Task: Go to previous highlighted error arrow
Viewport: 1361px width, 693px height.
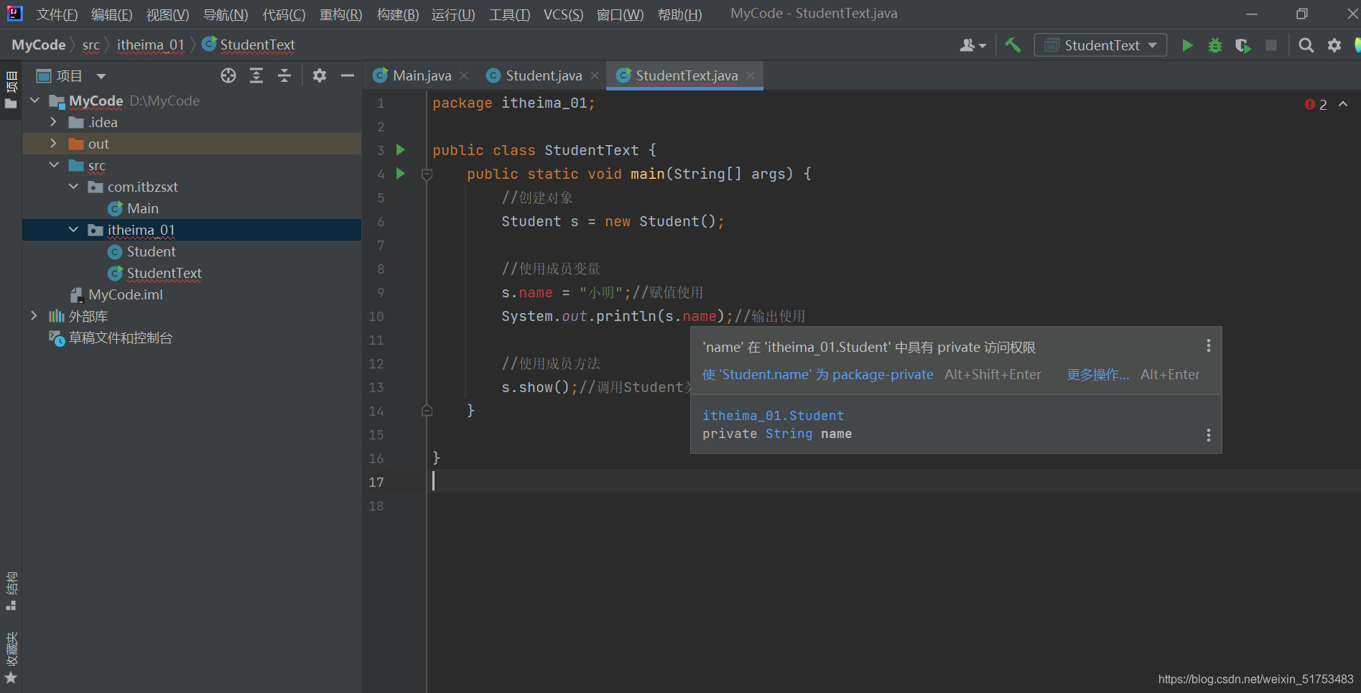Action: pyautogui.click(x=1343, y=104)
